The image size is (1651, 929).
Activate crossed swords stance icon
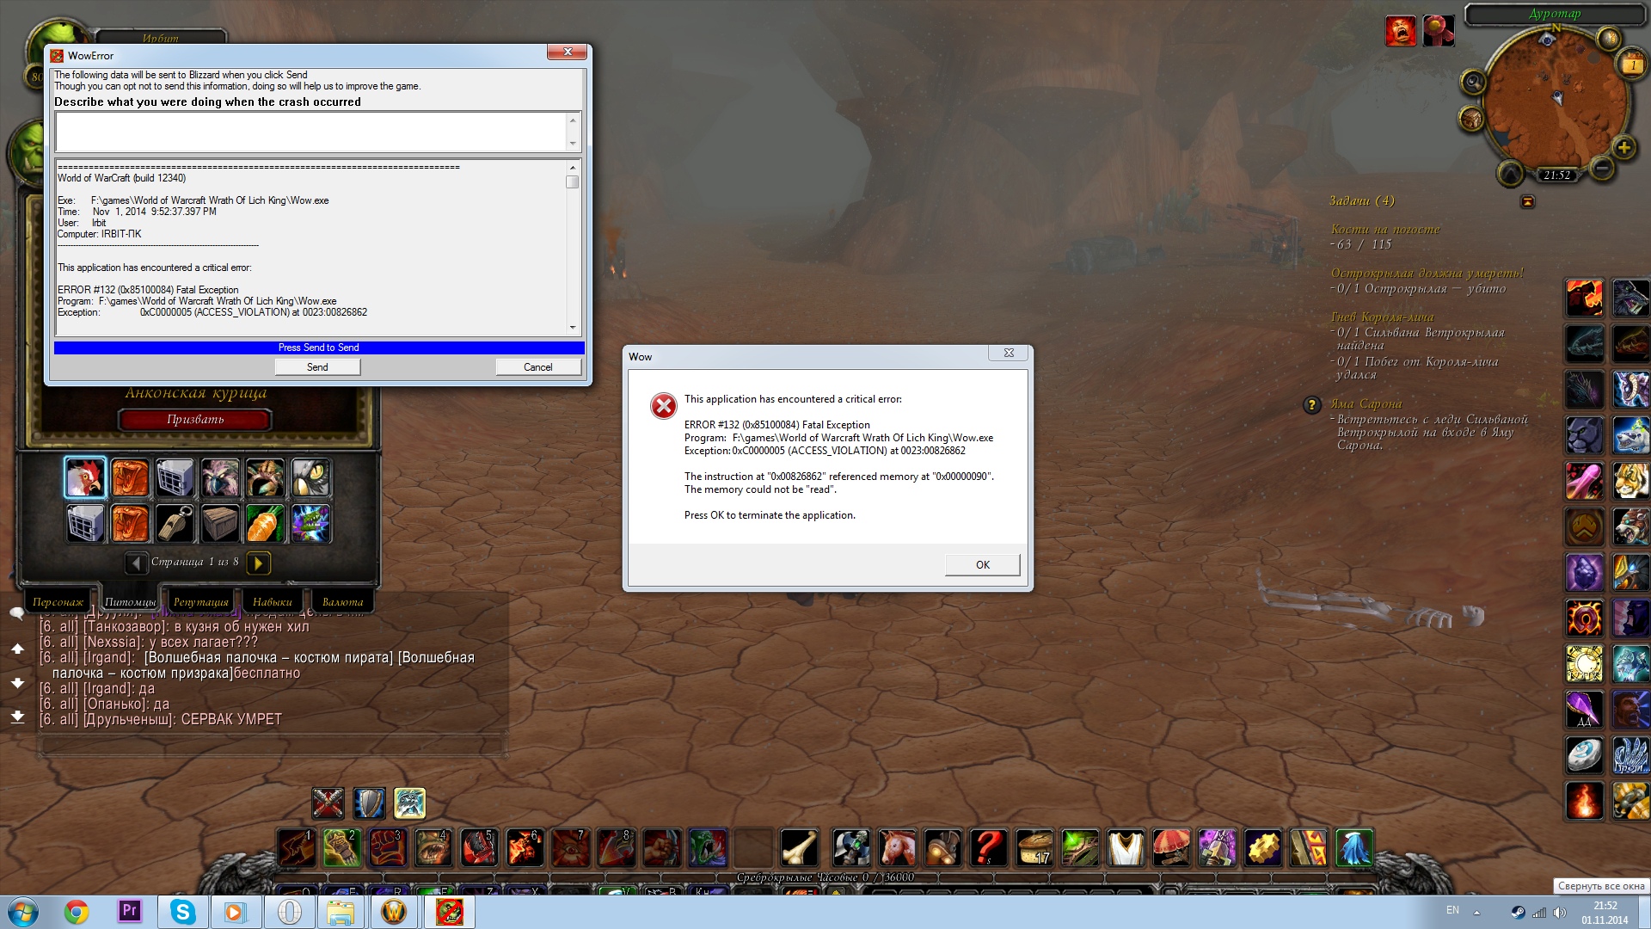pos(328,803)
